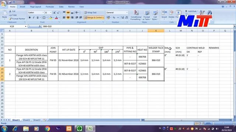The height and width of the screenshot is (132, 236).
Task: Toggle Underline formatting
Action: tap(38, 18)
